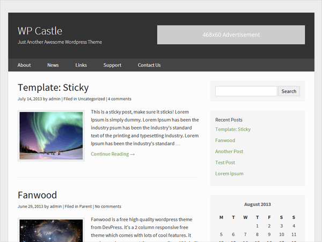Open the Contact Us menu item

[x=149, y=65]
